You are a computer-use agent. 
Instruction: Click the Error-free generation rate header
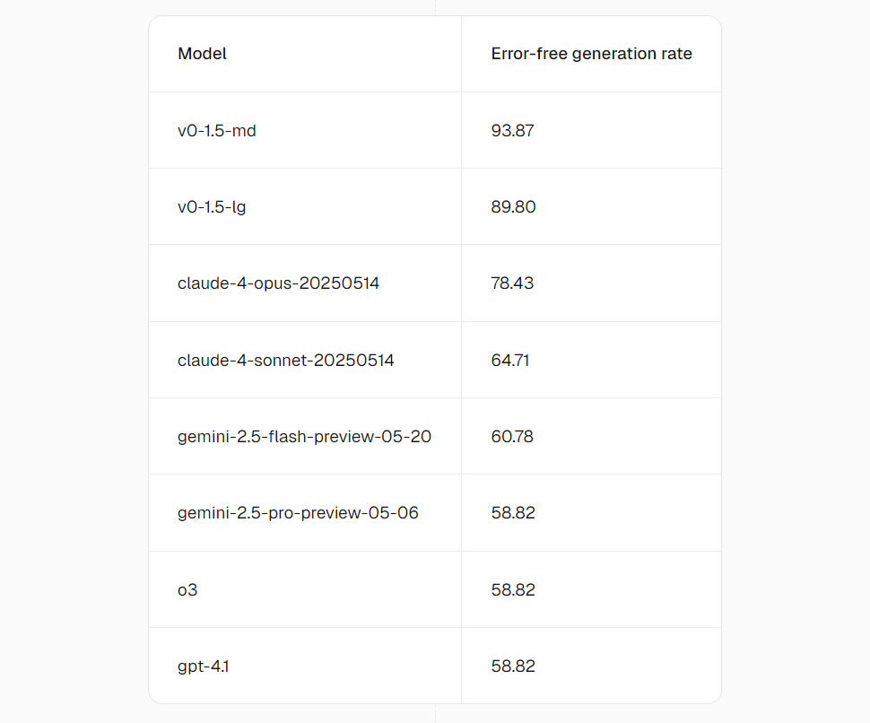[x=591, y=54]
